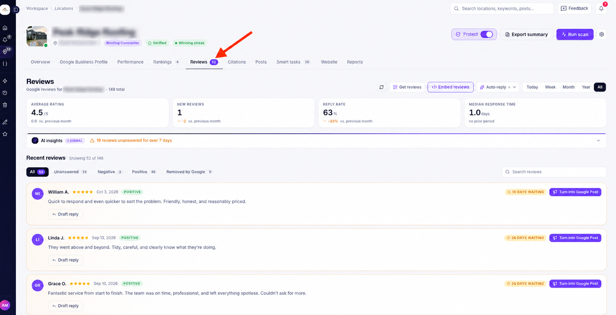This screenshot has height=315, width=616.
Task: Switch to the Overview tab
Action: point(40,62)
